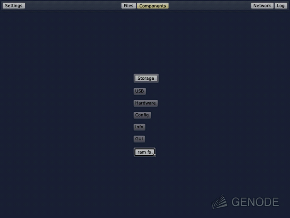Image resolution: width=290 pixels, height=218 pixels.
Task: Click the top-left Settings button
Action: [14, 6]
